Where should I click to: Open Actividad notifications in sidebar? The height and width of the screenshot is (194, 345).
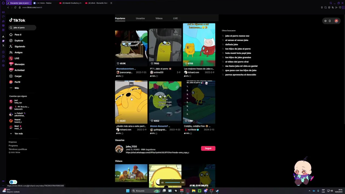19,70
